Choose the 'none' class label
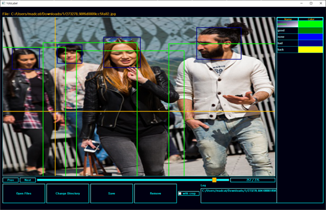This screenshot has width=326, height=210. (x=288, y=37)
